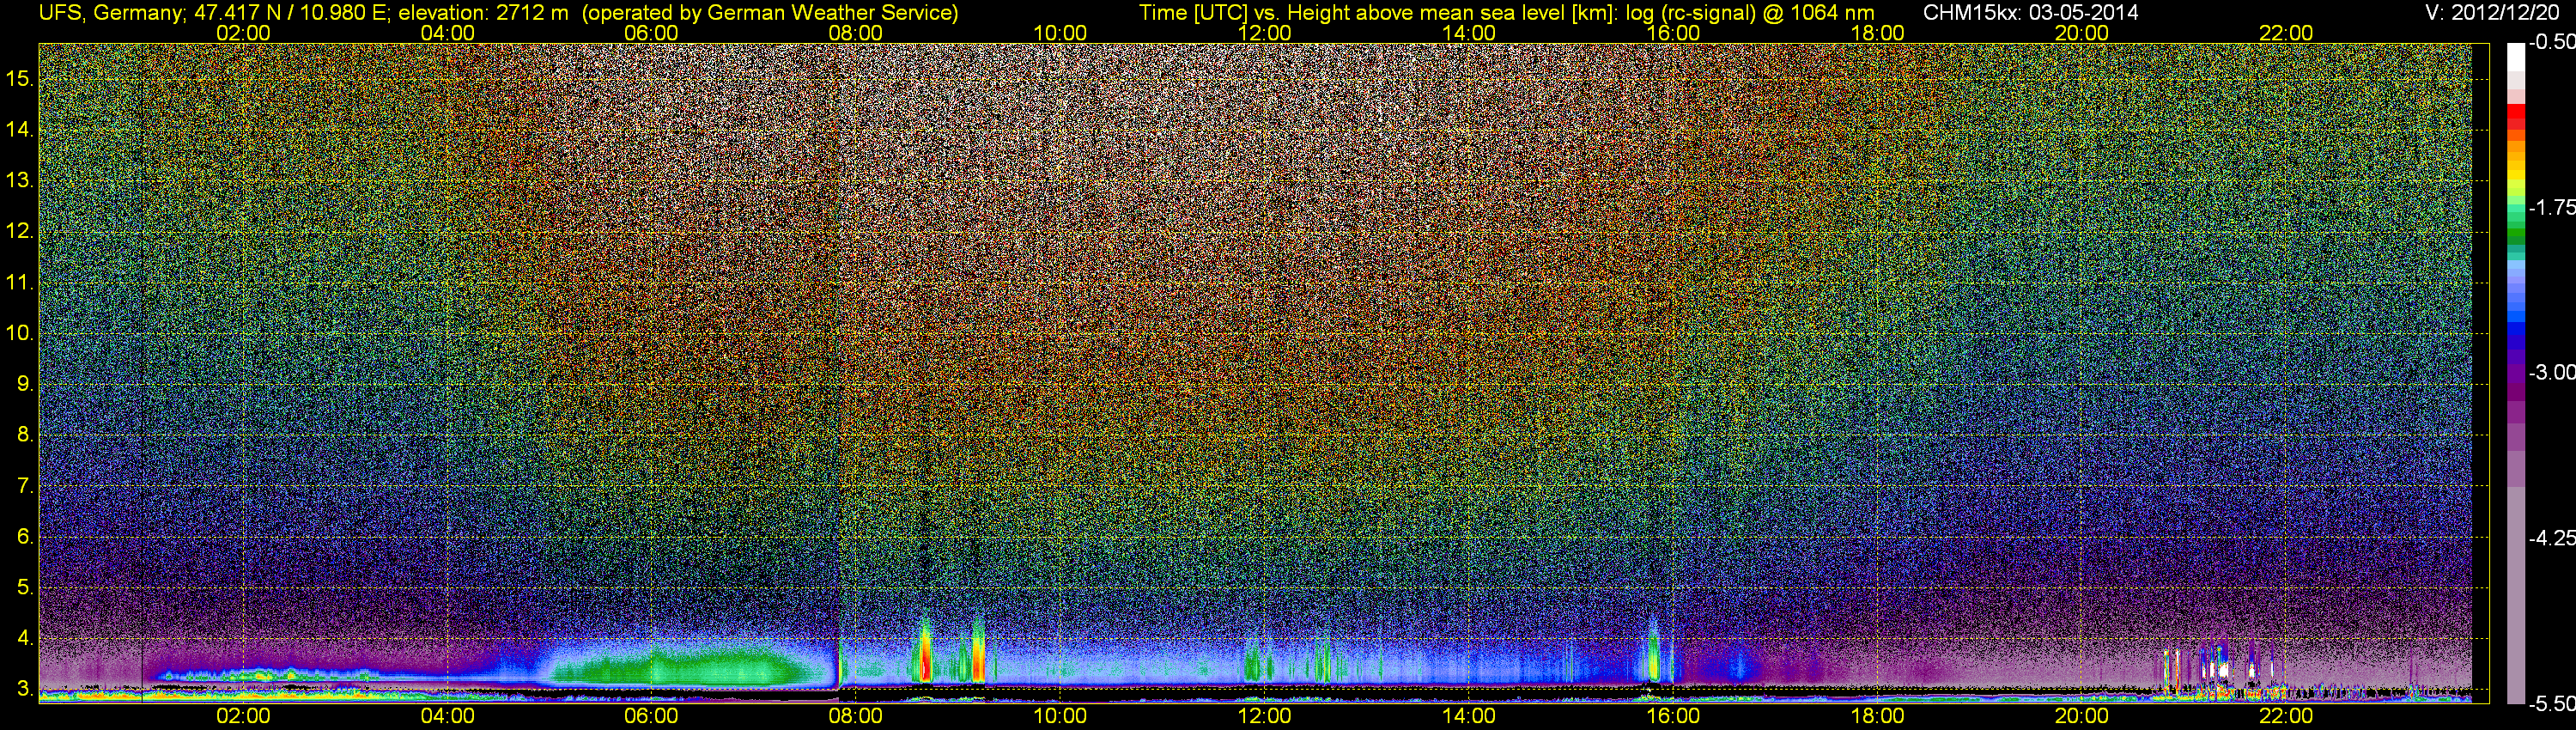Image resolution: width=2576 pixels, height=730 pixels.
Task: Click the 12. km height axis label
Action: [20, 231]
